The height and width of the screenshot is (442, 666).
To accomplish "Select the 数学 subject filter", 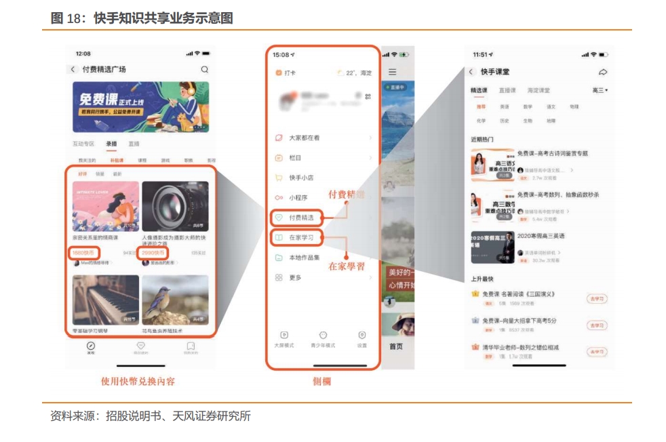I will (x=528, y=107).
